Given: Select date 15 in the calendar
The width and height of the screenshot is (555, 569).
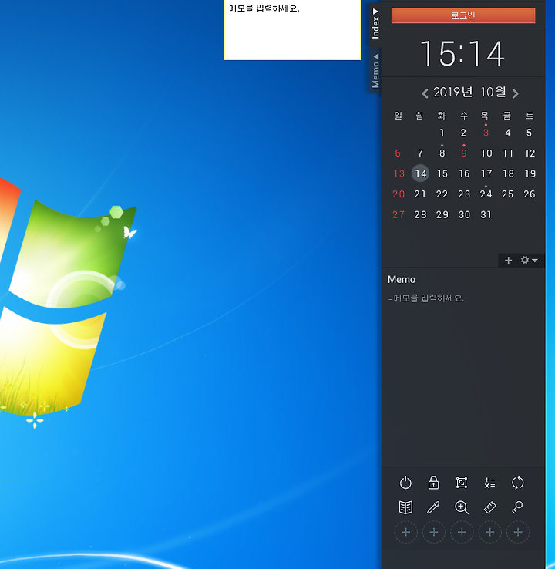Looking at the screenshot, I should (442, 173).
